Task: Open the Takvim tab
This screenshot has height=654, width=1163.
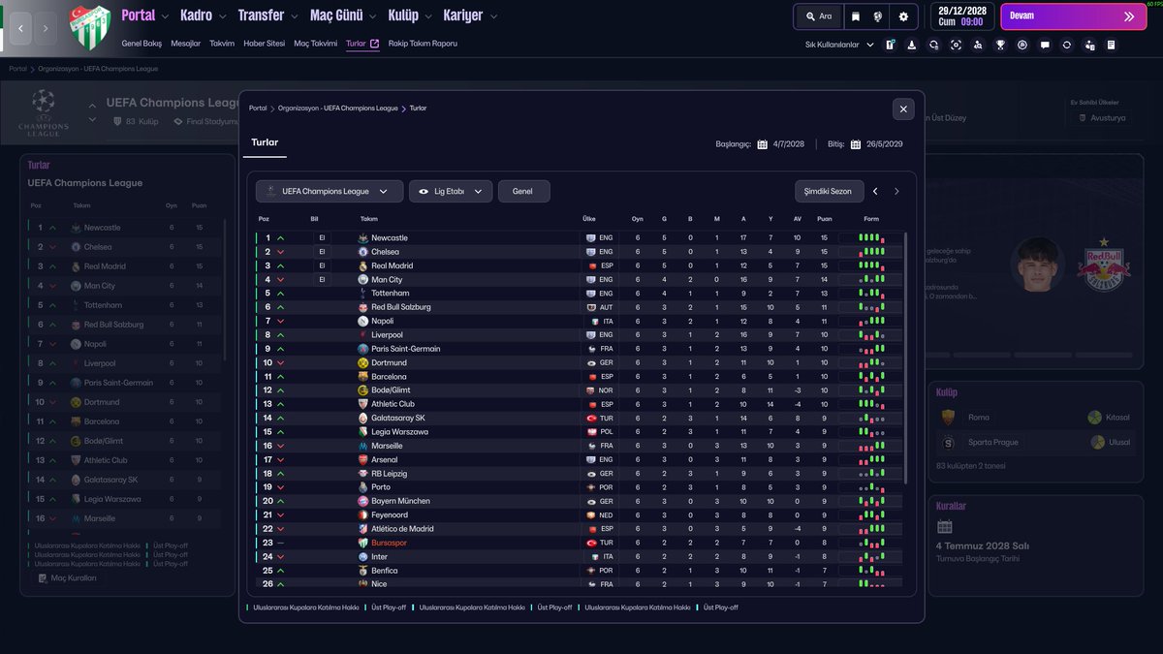Action: point(223,44)
